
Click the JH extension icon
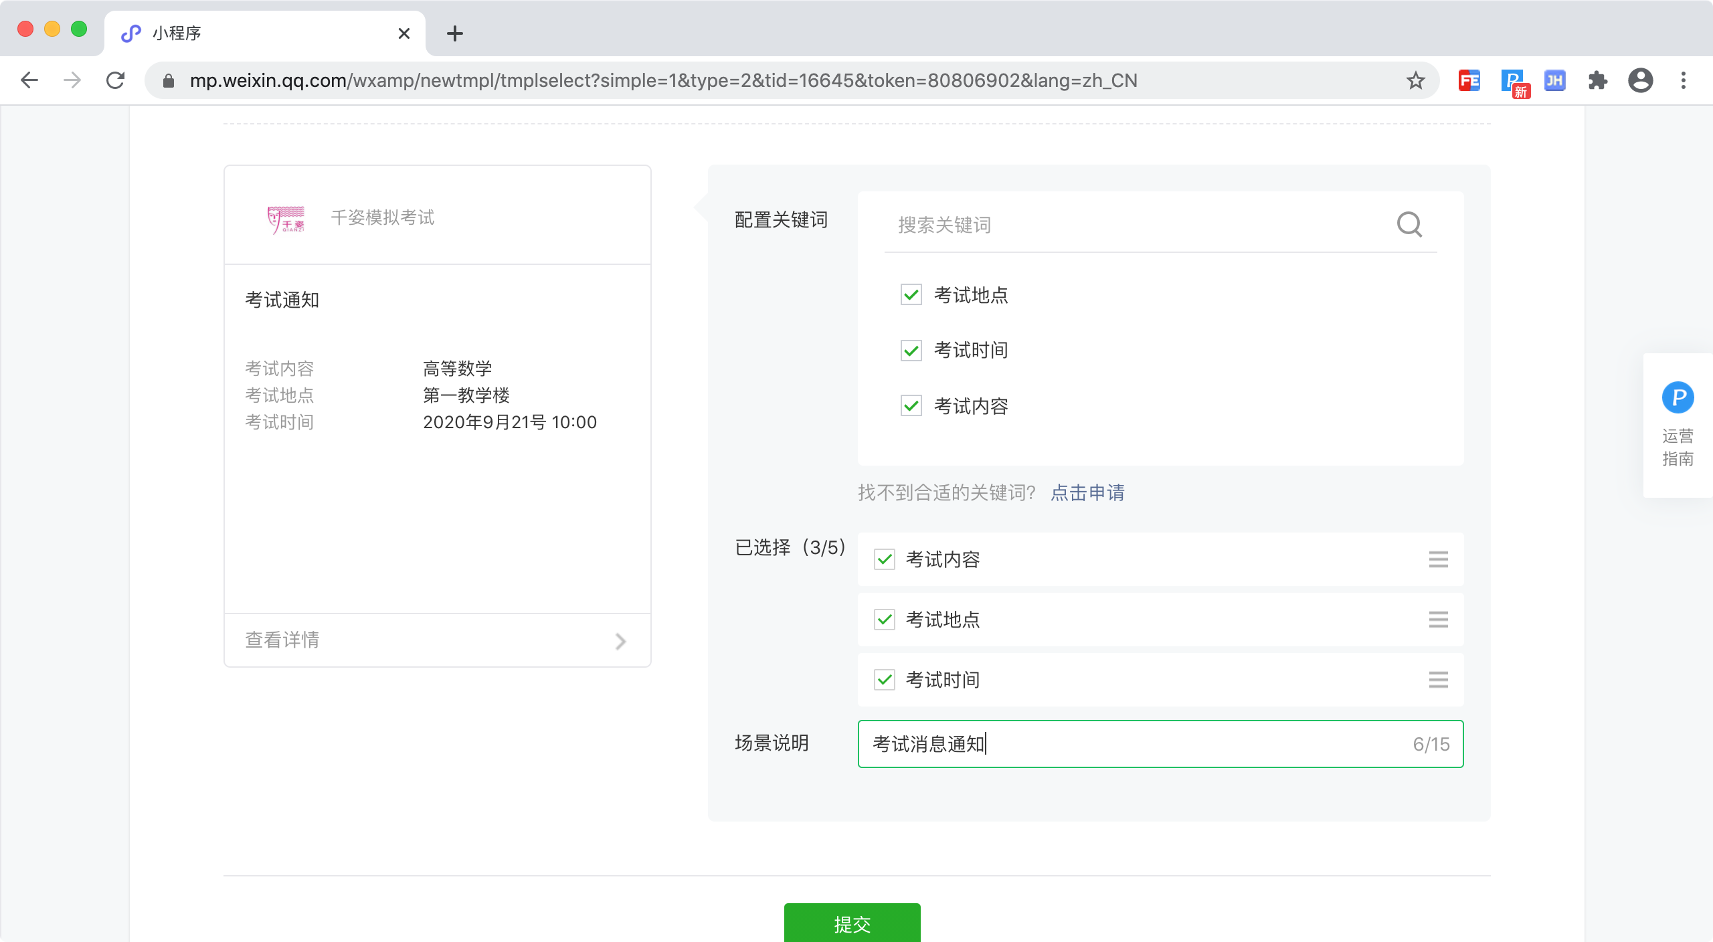(1554, 81)
